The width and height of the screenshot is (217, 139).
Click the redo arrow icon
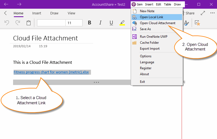18,23
